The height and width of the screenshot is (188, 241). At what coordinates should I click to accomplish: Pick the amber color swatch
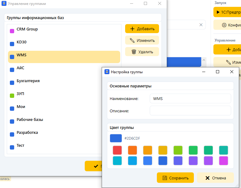click(x=148, y=150)
